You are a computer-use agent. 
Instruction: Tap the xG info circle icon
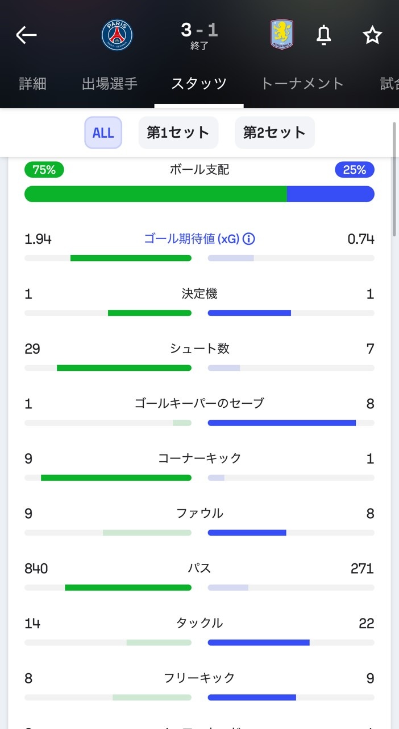click(248, 239)
